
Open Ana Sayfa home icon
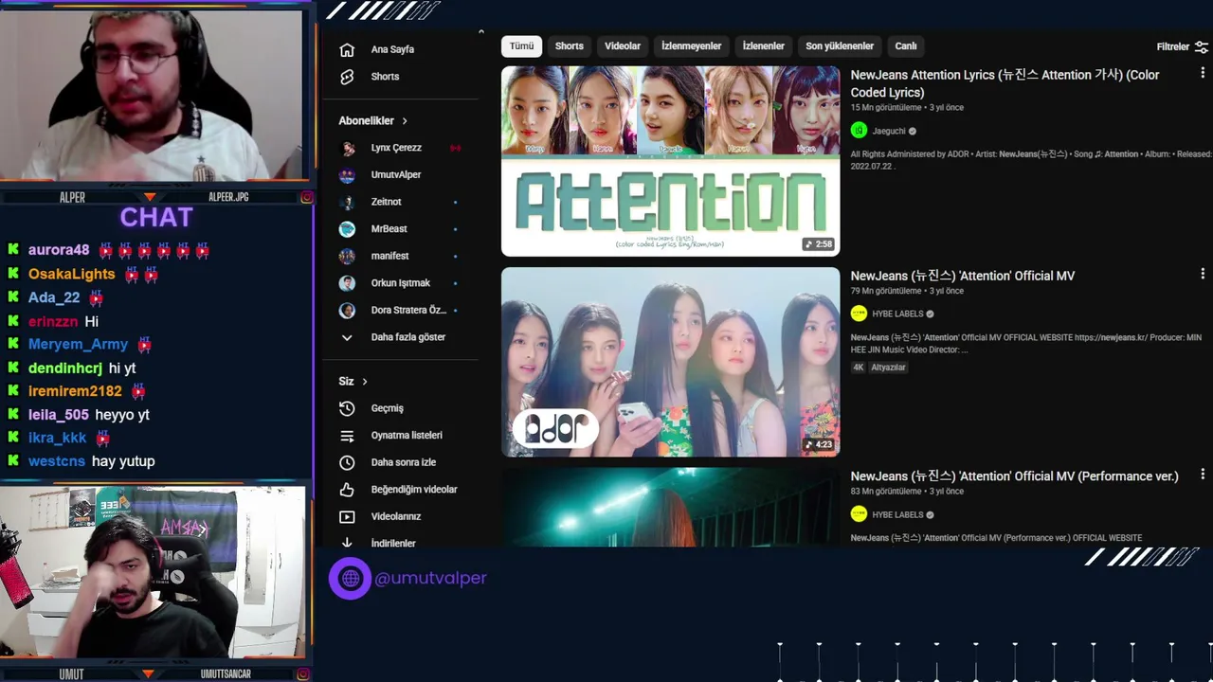pyautogui.click(x=347, y=49)
